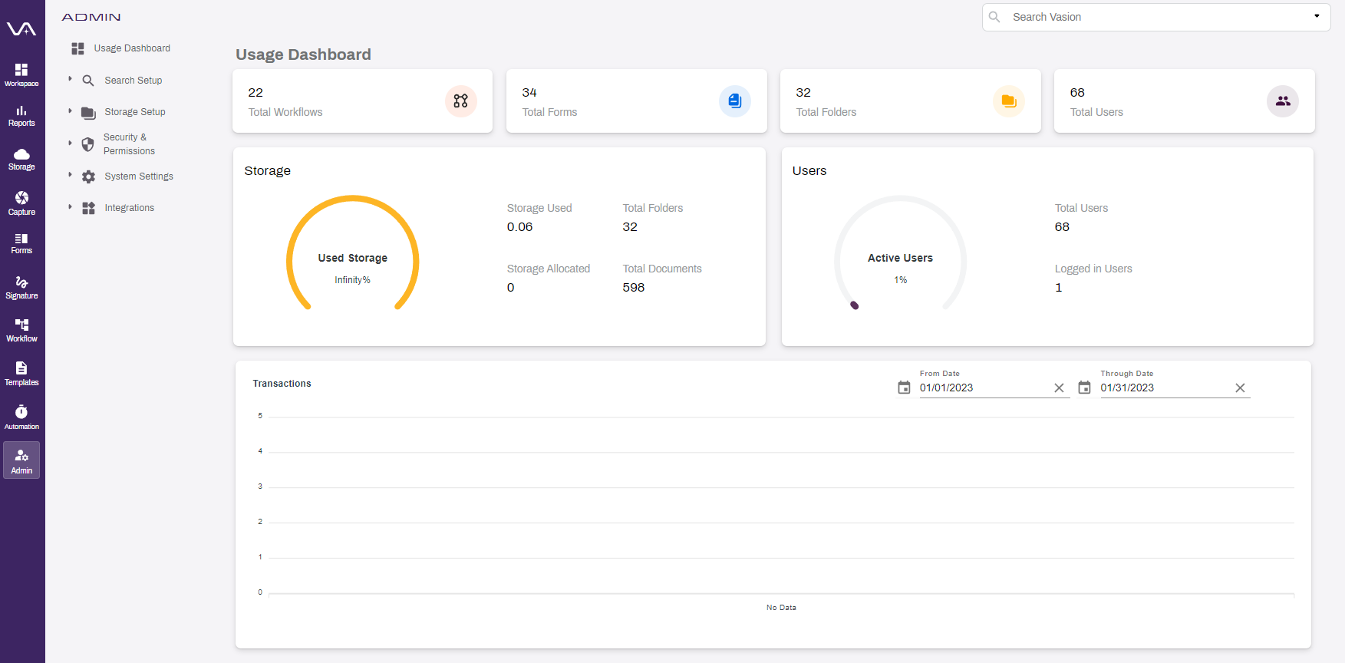Open the Integrations menu item
Viewport: 1345px width, 663px height.
pos(130,208)
